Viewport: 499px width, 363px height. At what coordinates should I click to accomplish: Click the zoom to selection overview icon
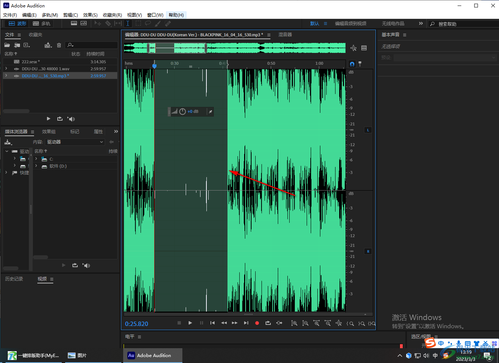click(353, 48)
